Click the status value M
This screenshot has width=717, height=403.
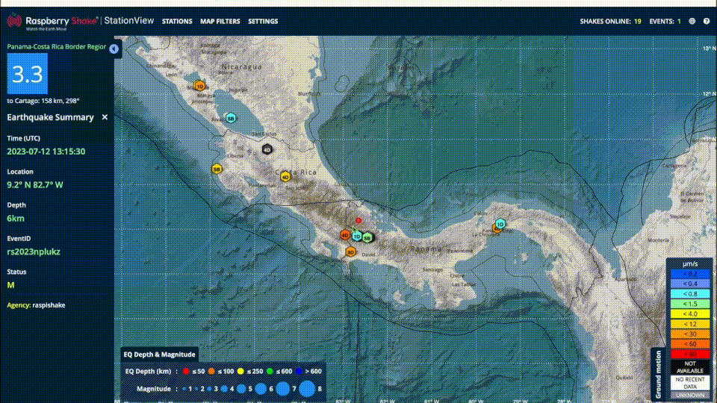[x=10, y=285]
